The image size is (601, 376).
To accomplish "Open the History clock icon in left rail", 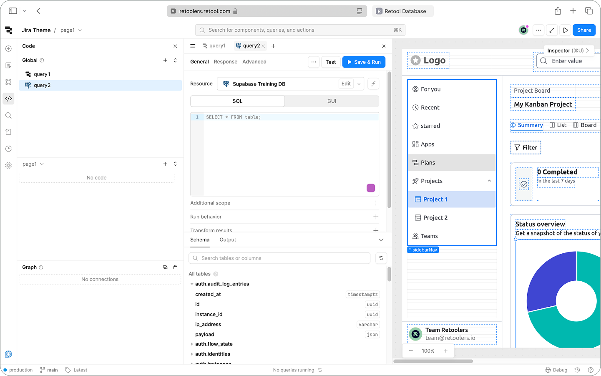I will tap(8, 149).
